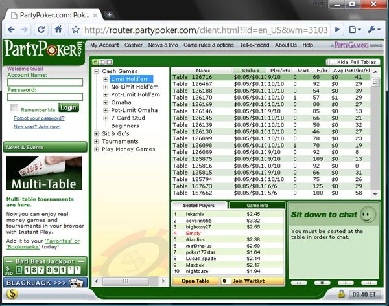Switch to the Seated Players tab
The image size is (389, 306).
point(199,205)
